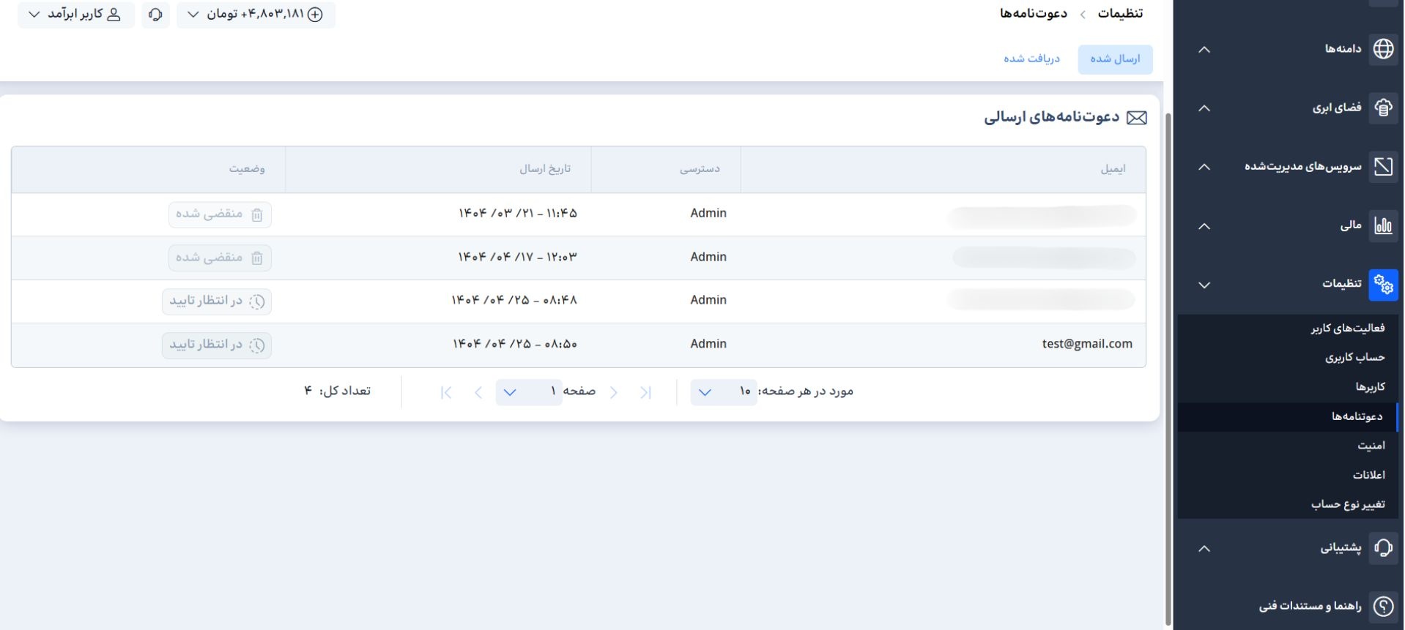Click the Cloud Space (فضای ابری) icon
Screen dimensions: 1405x630
click(1383, 108)
